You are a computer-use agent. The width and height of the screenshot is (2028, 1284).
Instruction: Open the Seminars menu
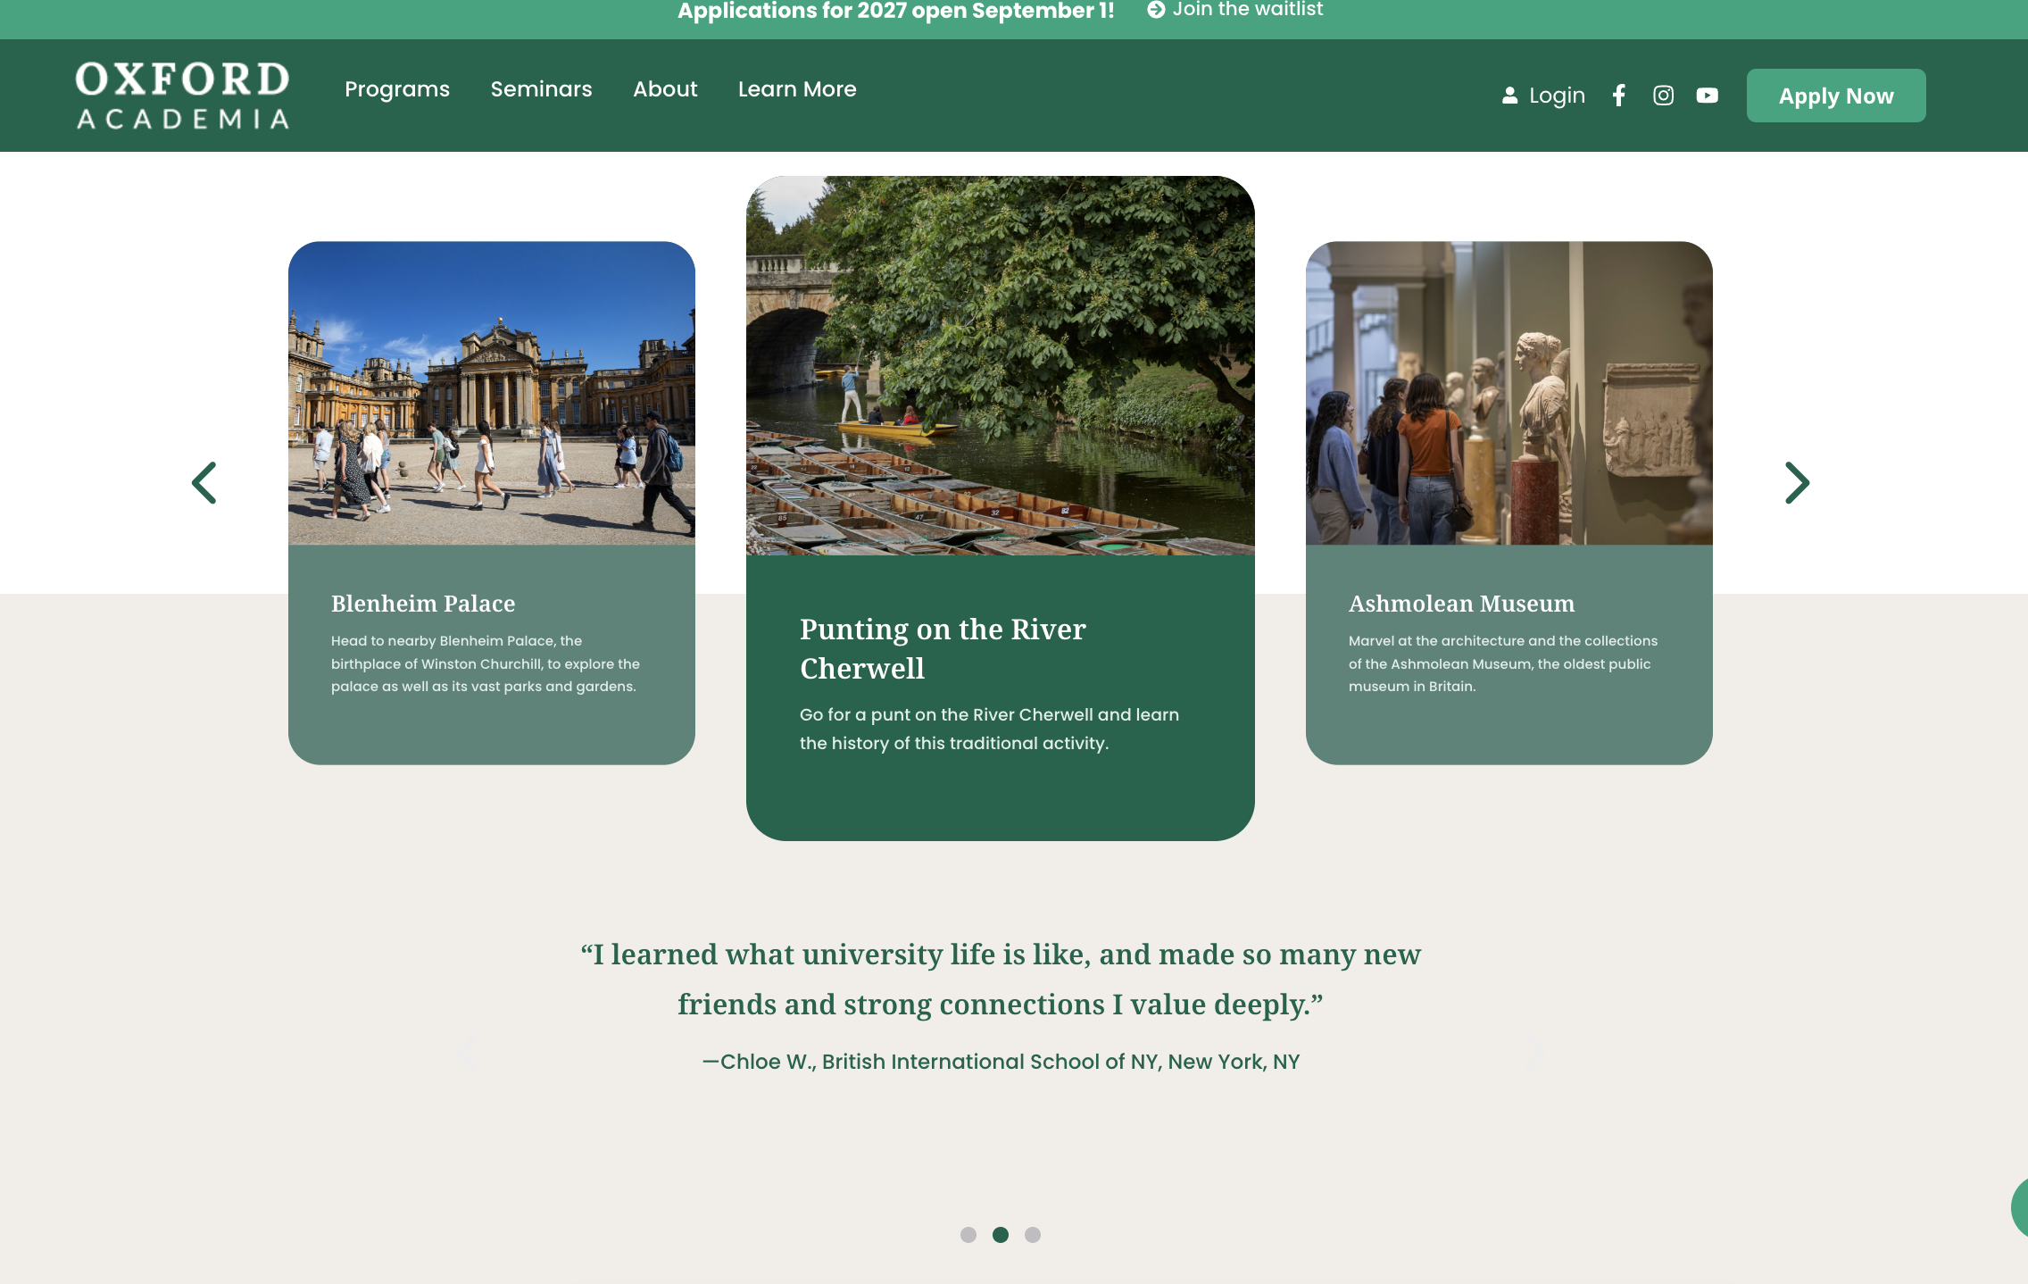tap(541, 89)
